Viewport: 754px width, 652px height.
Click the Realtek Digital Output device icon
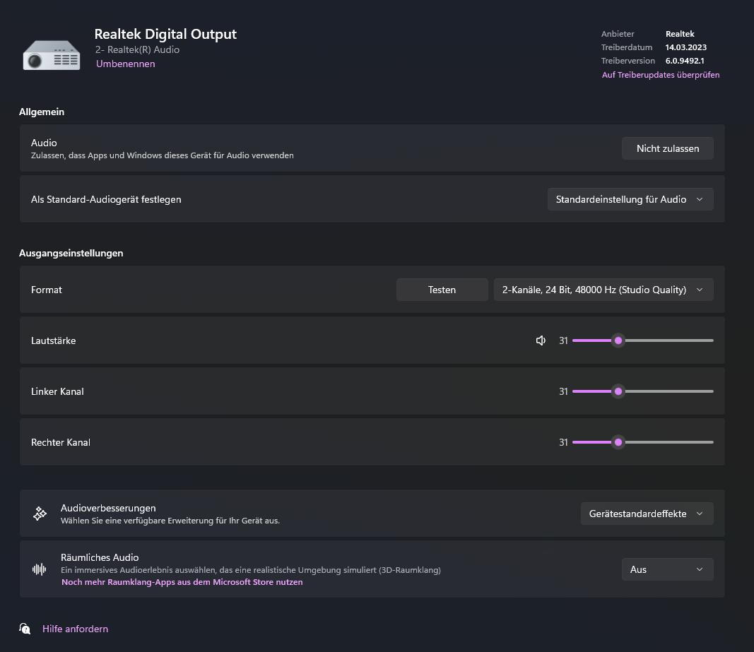click(52, 55)
